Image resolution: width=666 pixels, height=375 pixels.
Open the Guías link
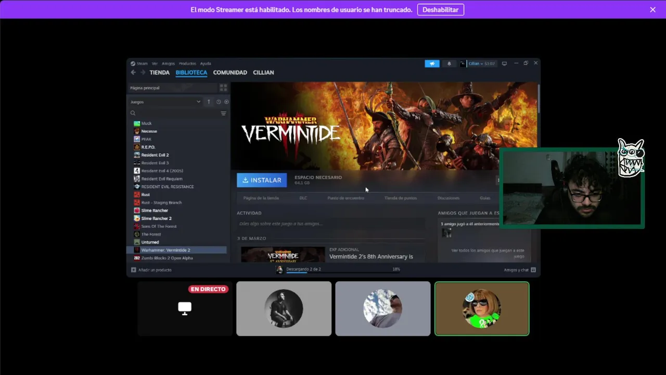(x=485, y=198)
